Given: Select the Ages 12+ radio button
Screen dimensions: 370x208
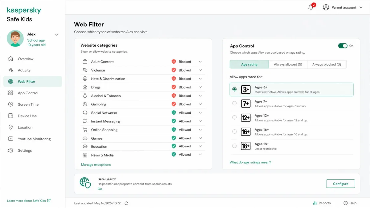Looking at the screenshot, I should coord(234,117).
